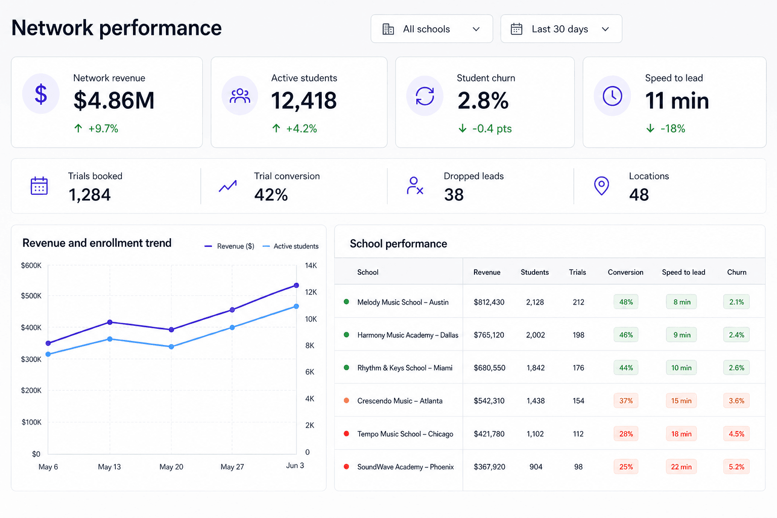Viewport: 777px width, 518px height.
Task: Click the red status dot for Tempo Music School
Action: [347, 434]
